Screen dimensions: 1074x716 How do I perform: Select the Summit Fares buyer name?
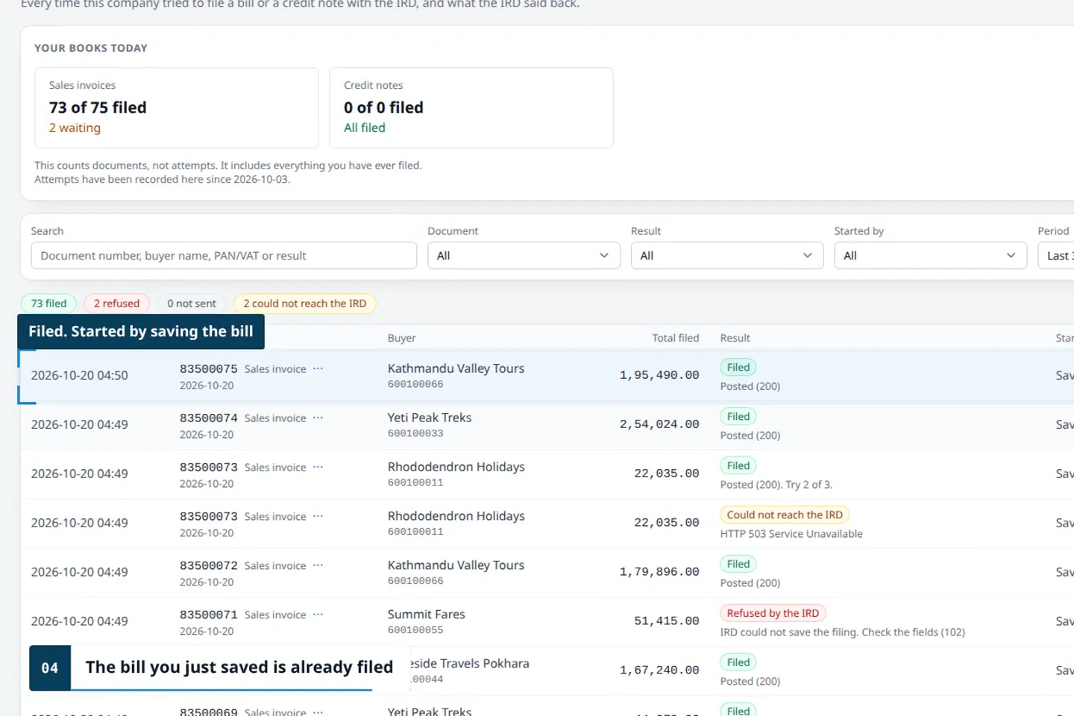(427, 615)
